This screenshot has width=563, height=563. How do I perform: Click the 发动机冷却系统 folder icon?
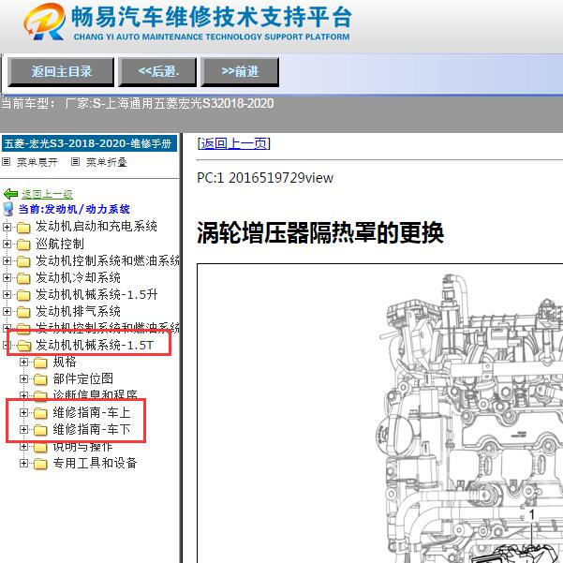pos(23,278)
